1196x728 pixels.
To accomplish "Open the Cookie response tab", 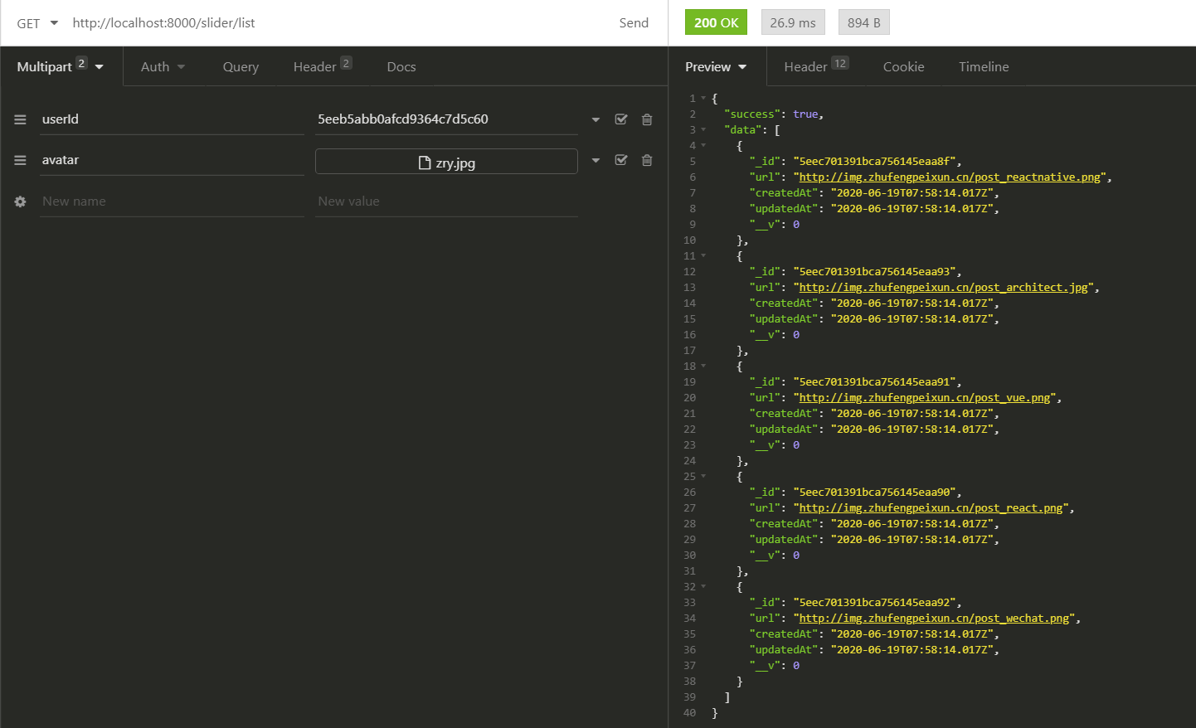I will point(903,66).
